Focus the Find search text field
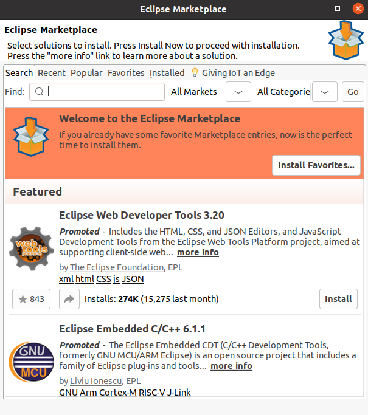This screenshot has width=368, height=415. click(103, 92)
